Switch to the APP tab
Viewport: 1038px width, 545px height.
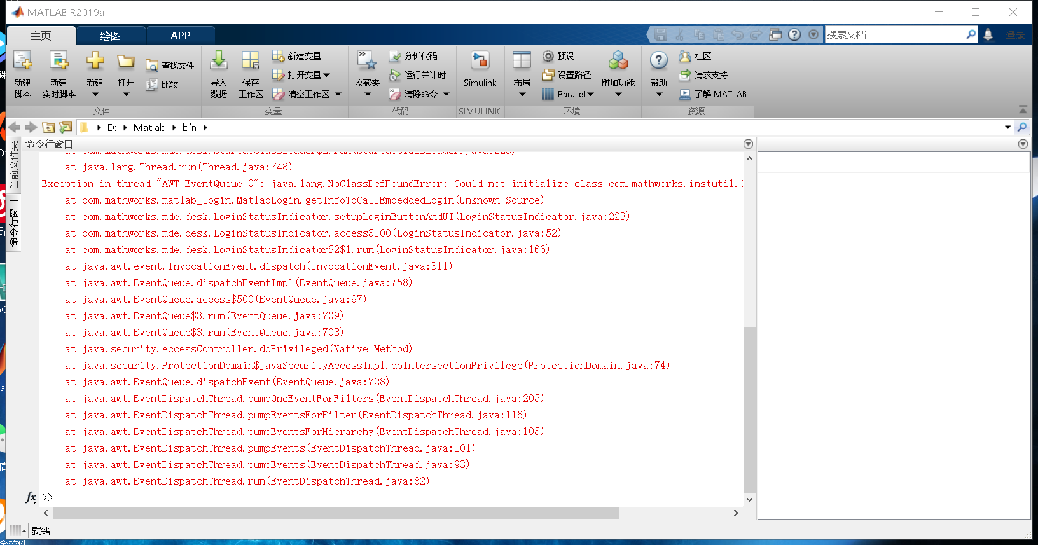[180, 36]
